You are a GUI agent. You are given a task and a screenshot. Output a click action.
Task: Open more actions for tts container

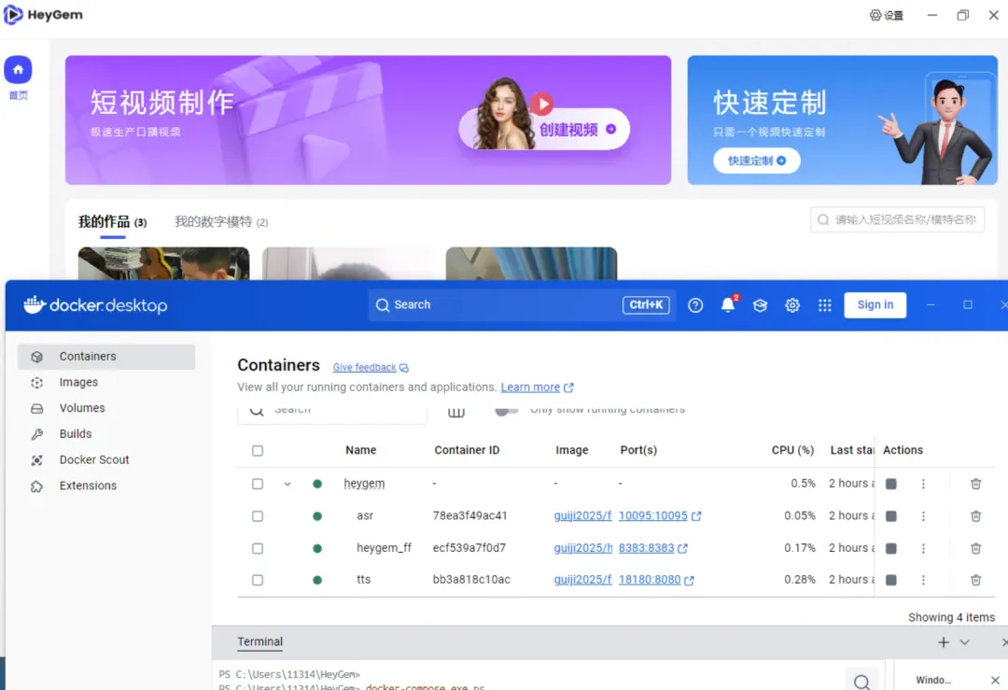click(x=923, y=580)
